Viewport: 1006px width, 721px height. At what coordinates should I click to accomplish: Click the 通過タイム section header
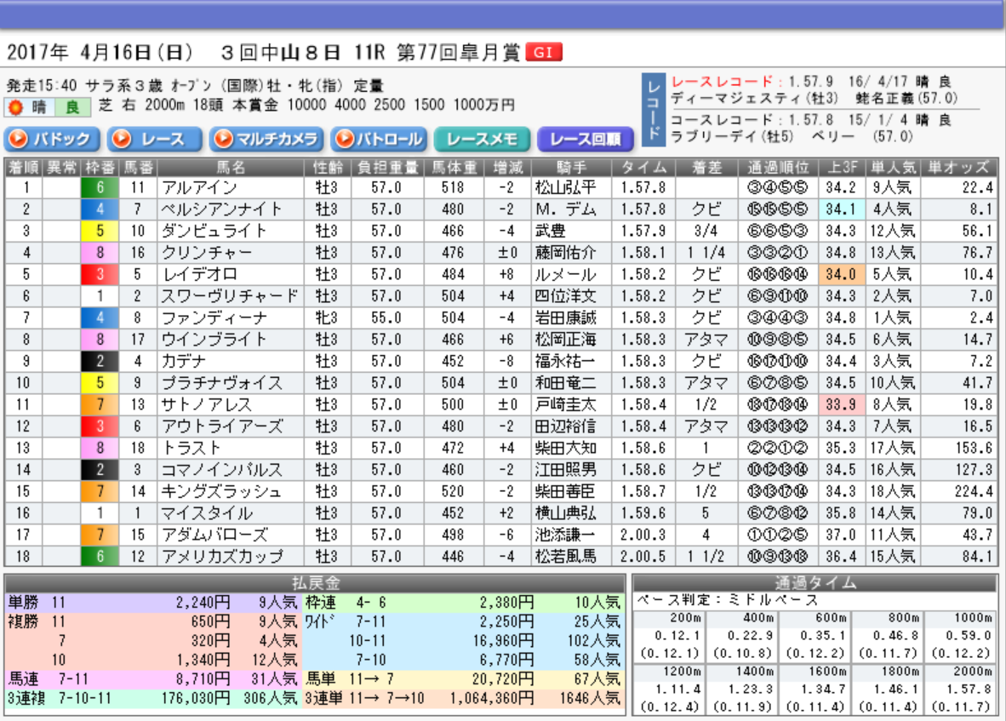click(x=815, y=583)
